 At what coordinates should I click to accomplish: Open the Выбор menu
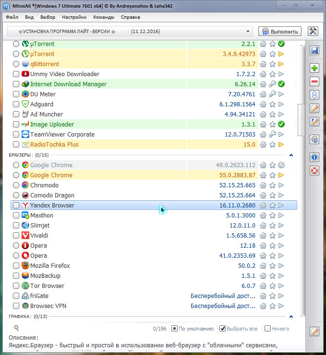click(x=48, y=17)
